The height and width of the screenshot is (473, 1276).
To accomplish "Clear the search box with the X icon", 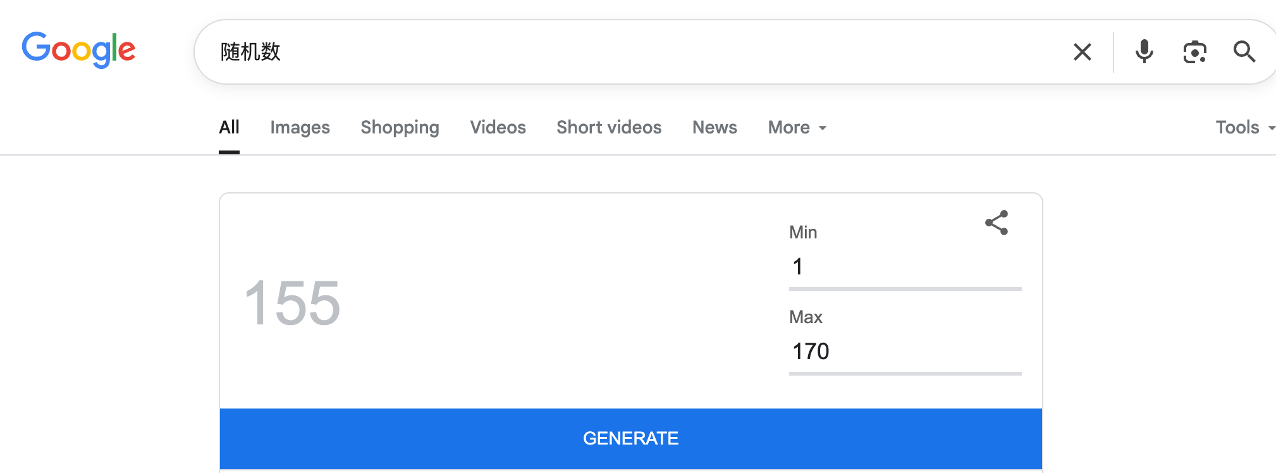I will coord(1082,52).
